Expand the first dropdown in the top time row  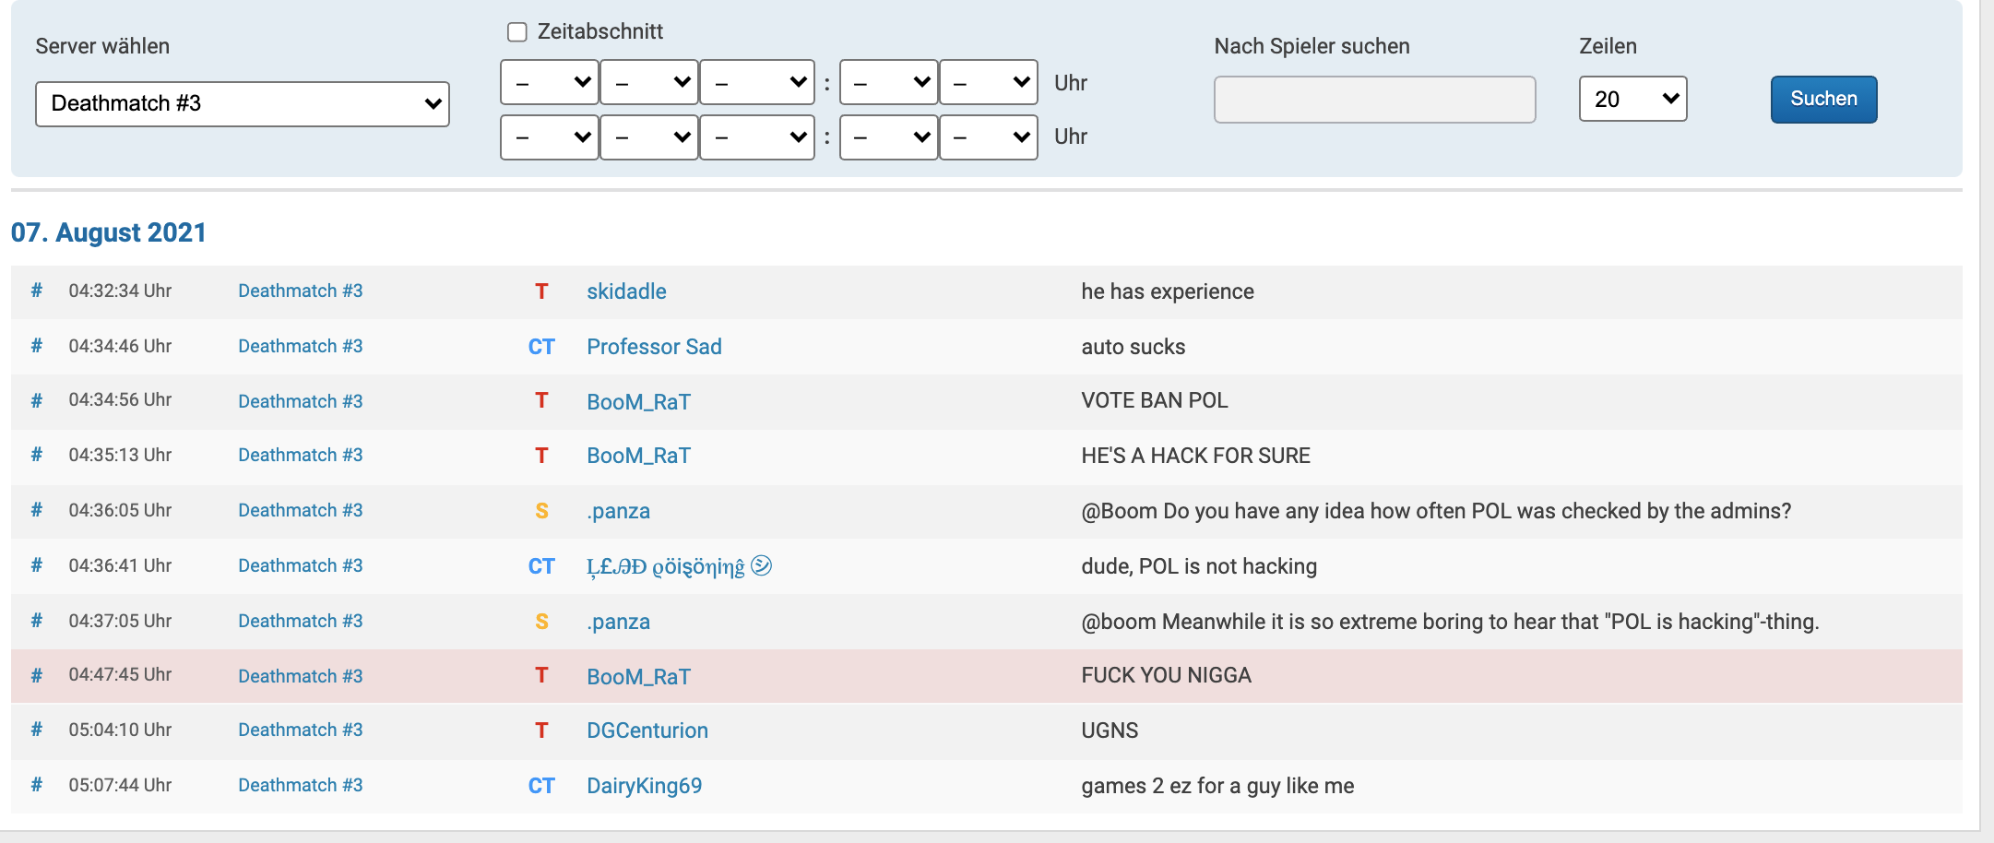[x=550, y=83]
